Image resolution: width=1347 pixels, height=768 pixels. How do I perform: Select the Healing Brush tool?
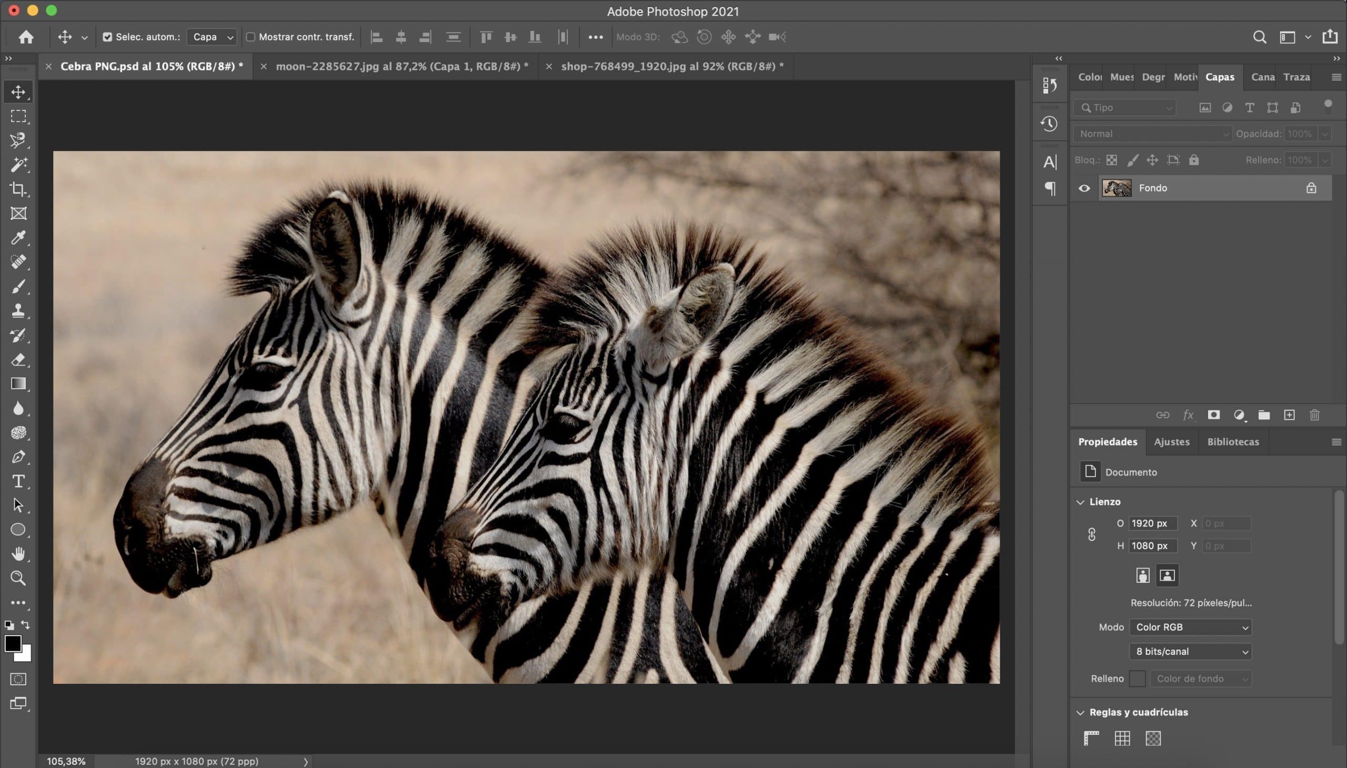18,262
